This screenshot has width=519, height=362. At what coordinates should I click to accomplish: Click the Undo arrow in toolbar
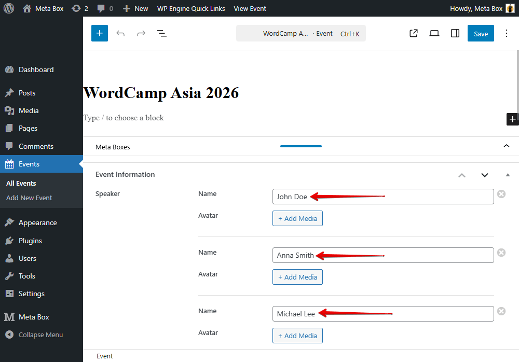click(x=120, y=33)
